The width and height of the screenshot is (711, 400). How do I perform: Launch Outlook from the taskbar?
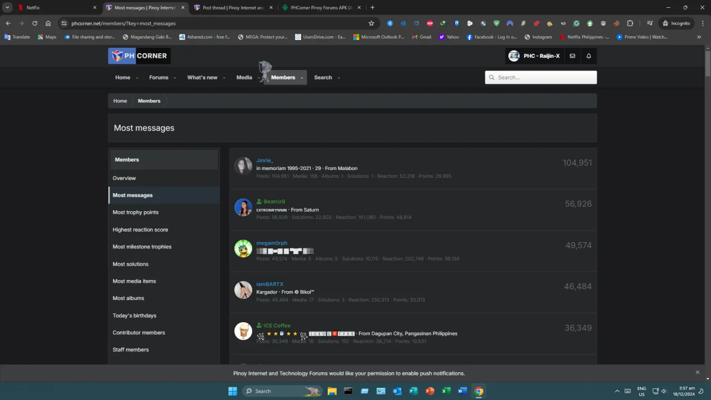coord(397,391)
